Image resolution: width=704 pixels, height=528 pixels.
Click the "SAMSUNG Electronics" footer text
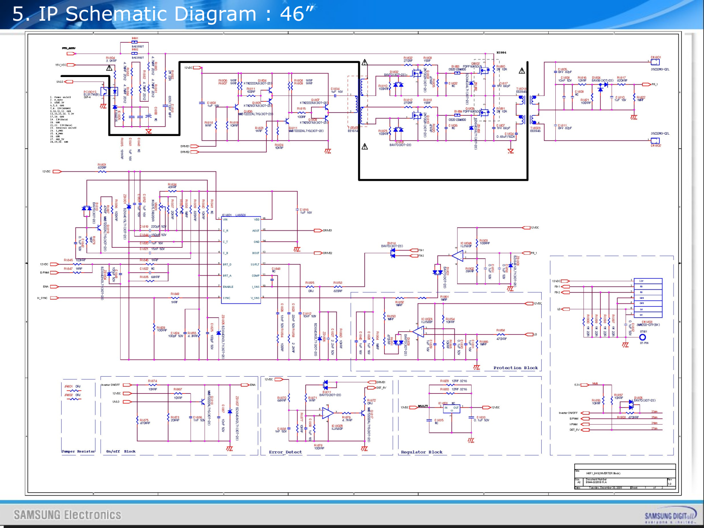pyautogui.click(x=67, y=515)
